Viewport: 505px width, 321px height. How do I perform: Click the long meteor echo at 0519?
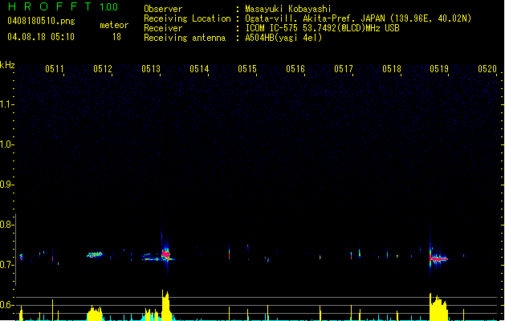(x=438, y=258)
